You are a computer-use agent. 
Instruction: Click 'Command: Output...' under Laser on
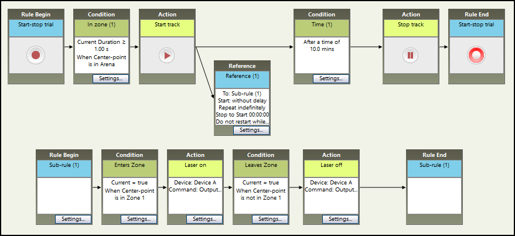click(195, 190)
